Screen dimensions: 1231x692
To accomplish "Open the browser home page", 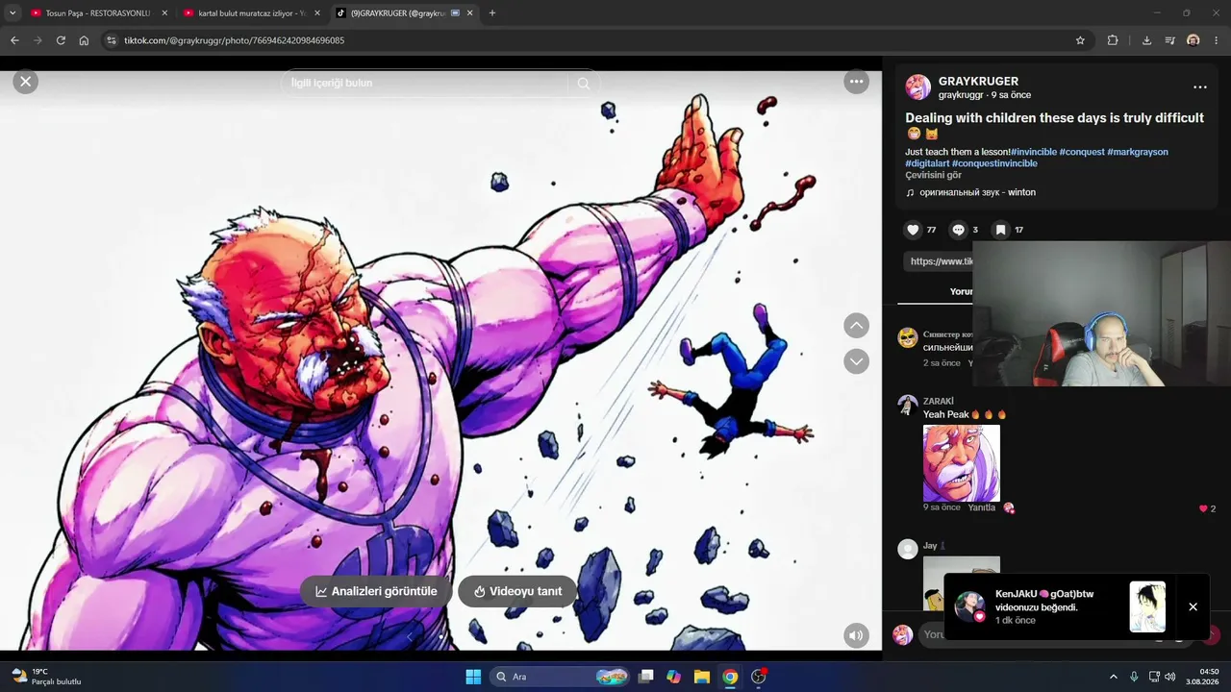I will [x=84, y=40].
